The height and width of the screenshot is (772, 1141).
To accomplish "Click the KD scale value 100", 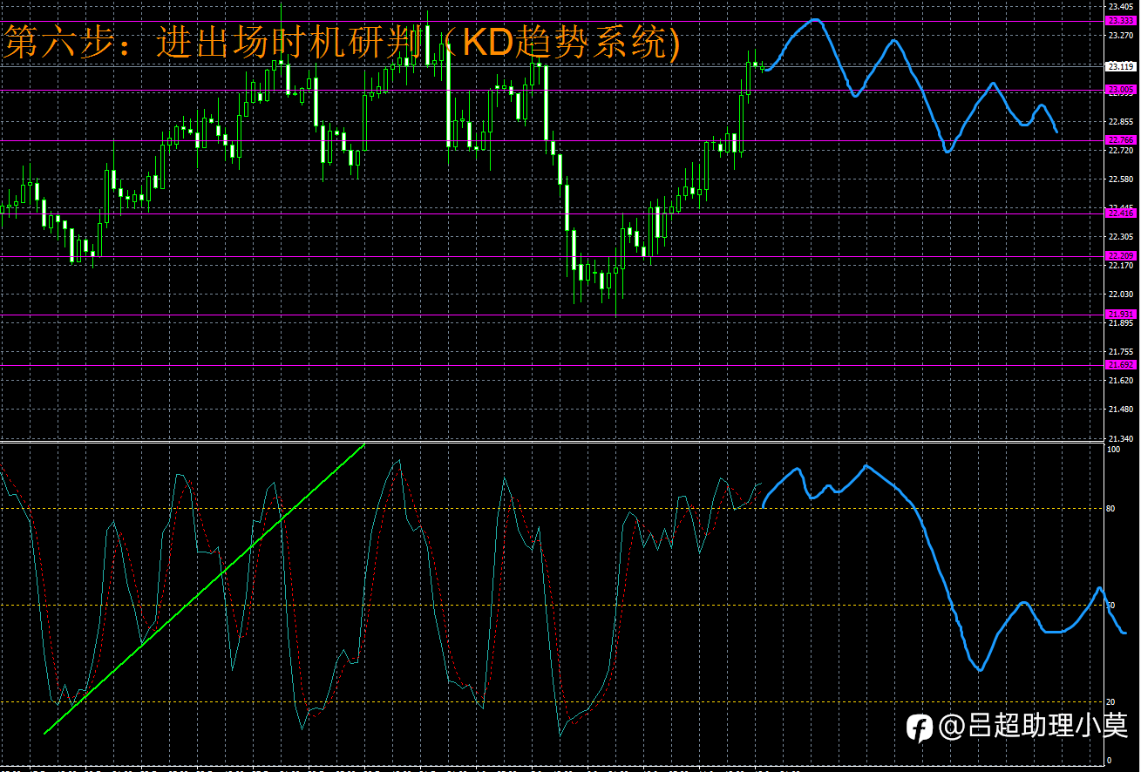I will (1113, 450).
